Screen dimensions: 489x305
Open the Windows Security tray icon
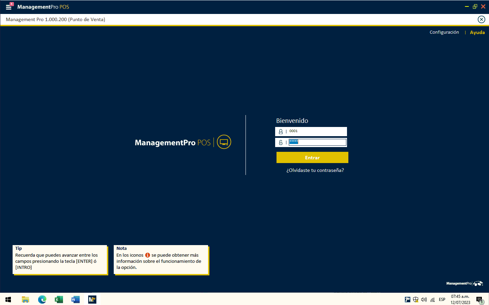pos(415,300)
